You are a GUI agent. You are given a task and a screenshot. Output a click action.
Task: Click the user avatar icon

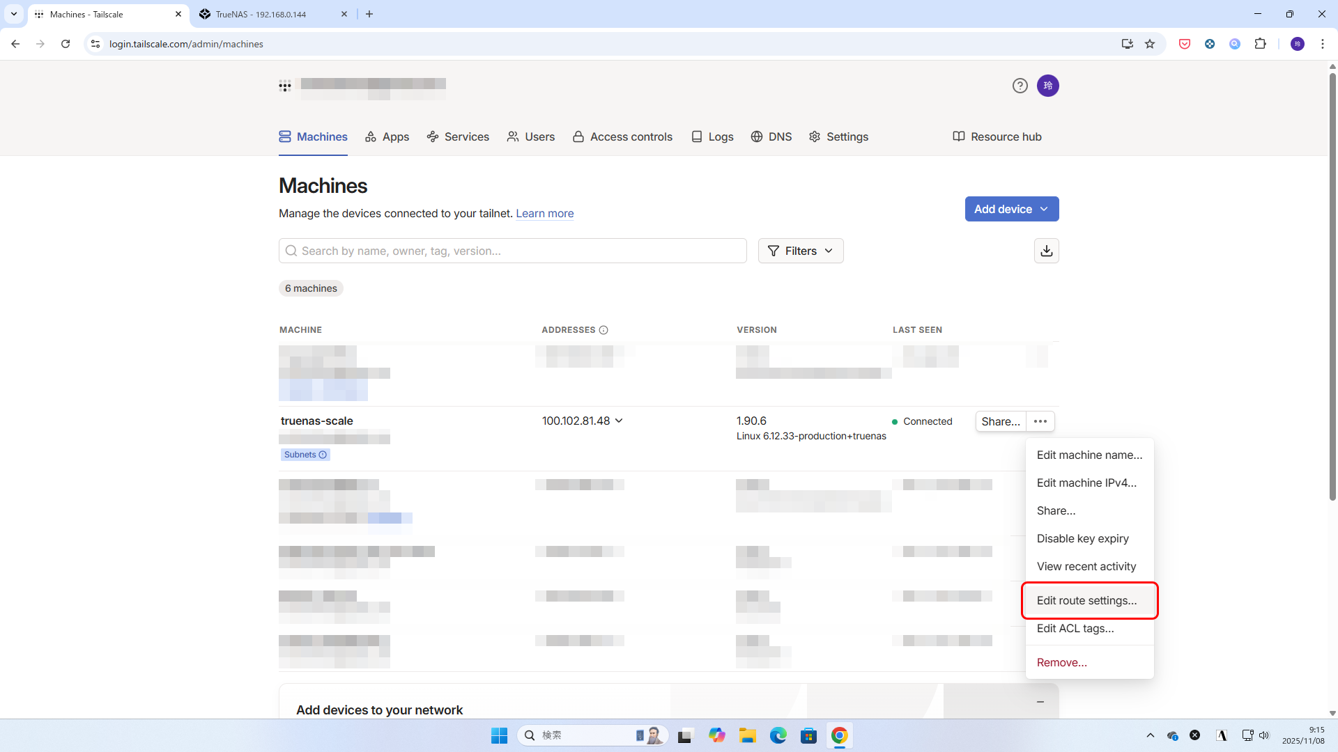[1047, 86]
